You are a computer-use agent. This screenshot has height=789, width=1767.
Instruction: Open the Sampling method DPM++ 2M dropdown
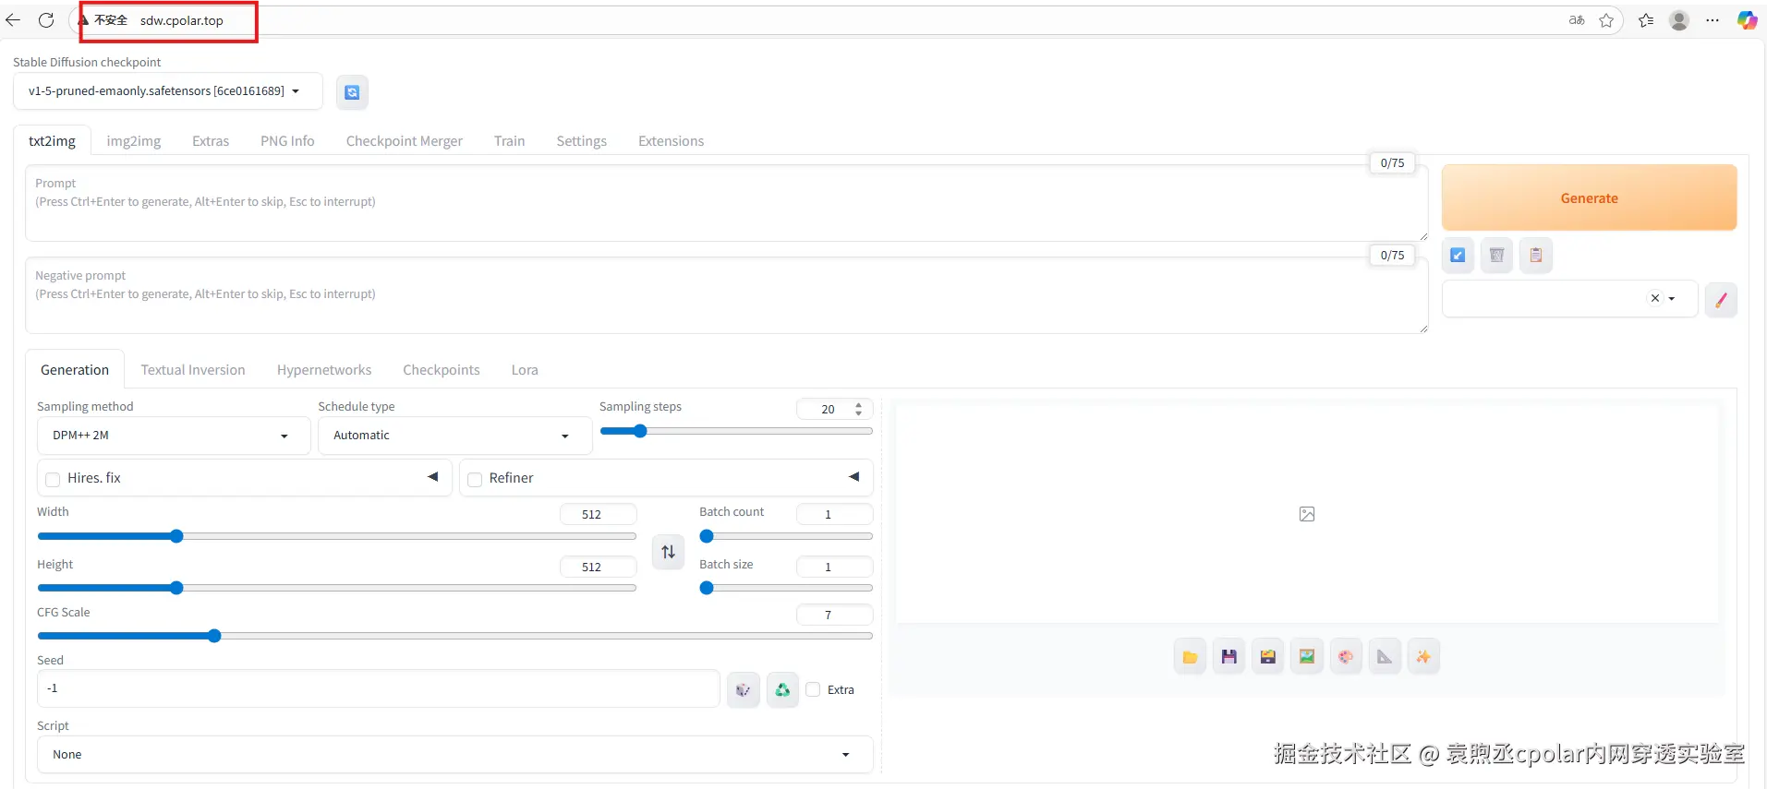[x=174, y=436]
